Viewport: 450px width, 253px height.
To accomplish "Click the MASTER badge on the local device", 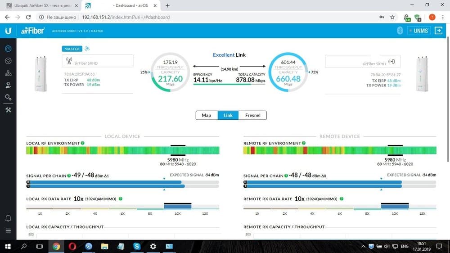I will tap(72, 49).
